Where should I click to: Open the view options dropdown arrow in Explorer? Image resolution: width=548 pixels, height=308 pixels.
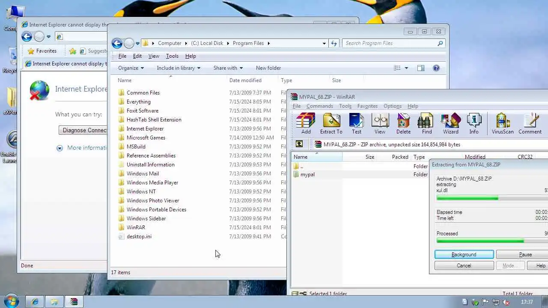tap(406, 68)
